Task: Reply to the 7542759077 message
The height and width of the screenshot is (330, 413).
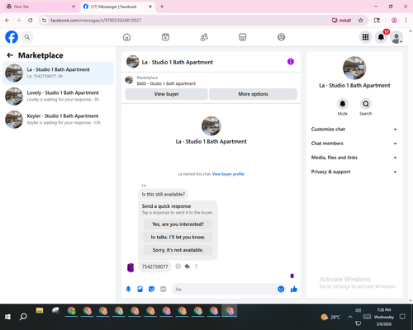Action: (188, 266)
